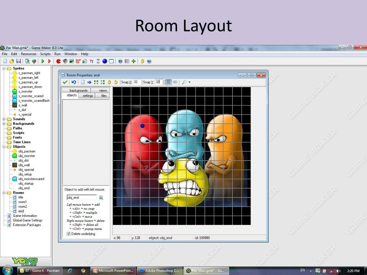Open the Run menu
The image size is (367, 275).
(x=57, y=54)
